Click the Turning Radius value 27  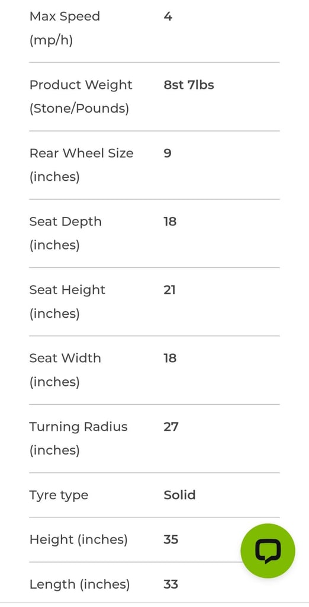point(171,427)
